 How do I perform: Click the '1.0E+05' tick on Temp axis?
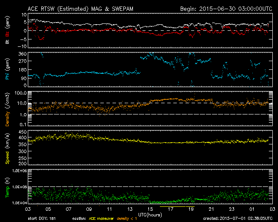(x=20, y=187)
